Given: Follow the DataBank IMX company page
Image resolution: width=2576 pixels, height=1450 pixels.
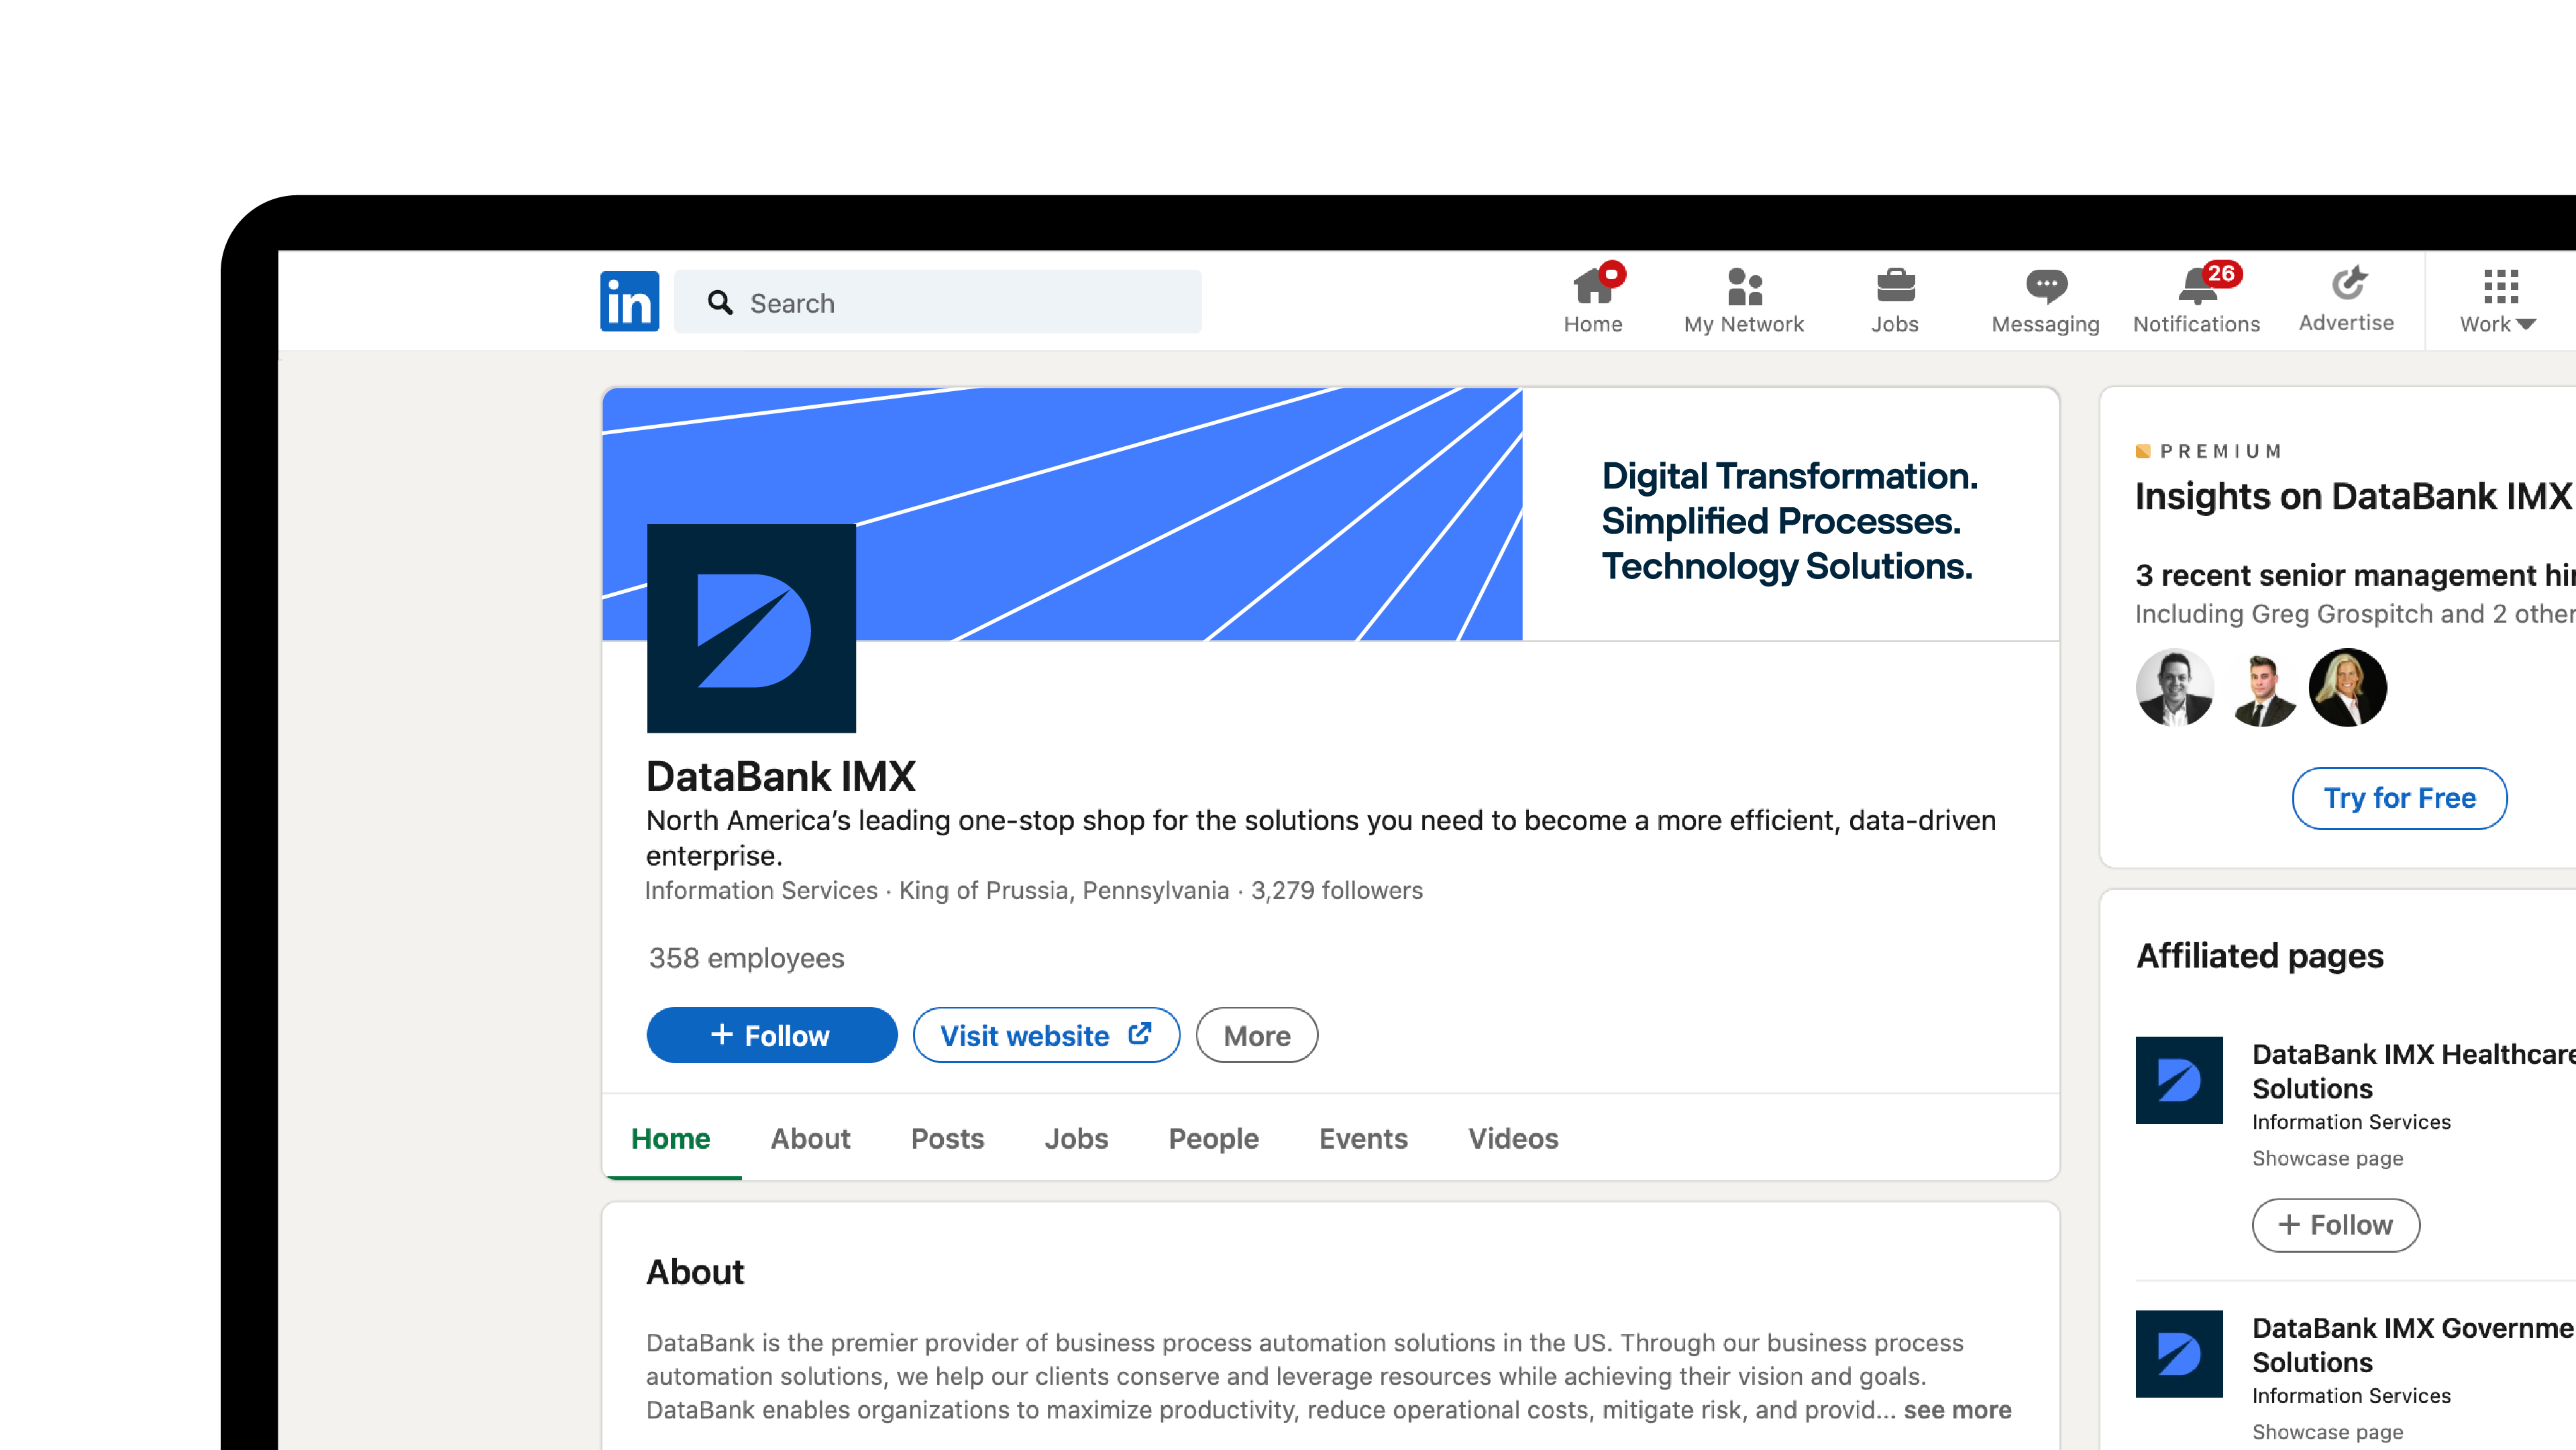Looking at the screenshot, I should point(771,1035).
